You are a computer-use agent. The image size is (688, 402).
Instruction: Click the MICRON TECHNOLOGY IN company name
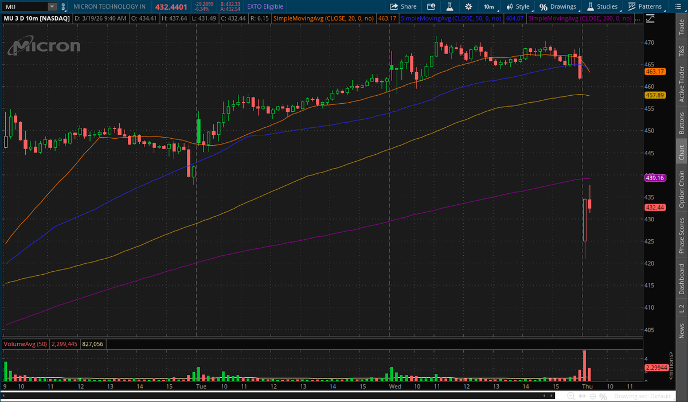pyautogui.click(x=110, y=6)
